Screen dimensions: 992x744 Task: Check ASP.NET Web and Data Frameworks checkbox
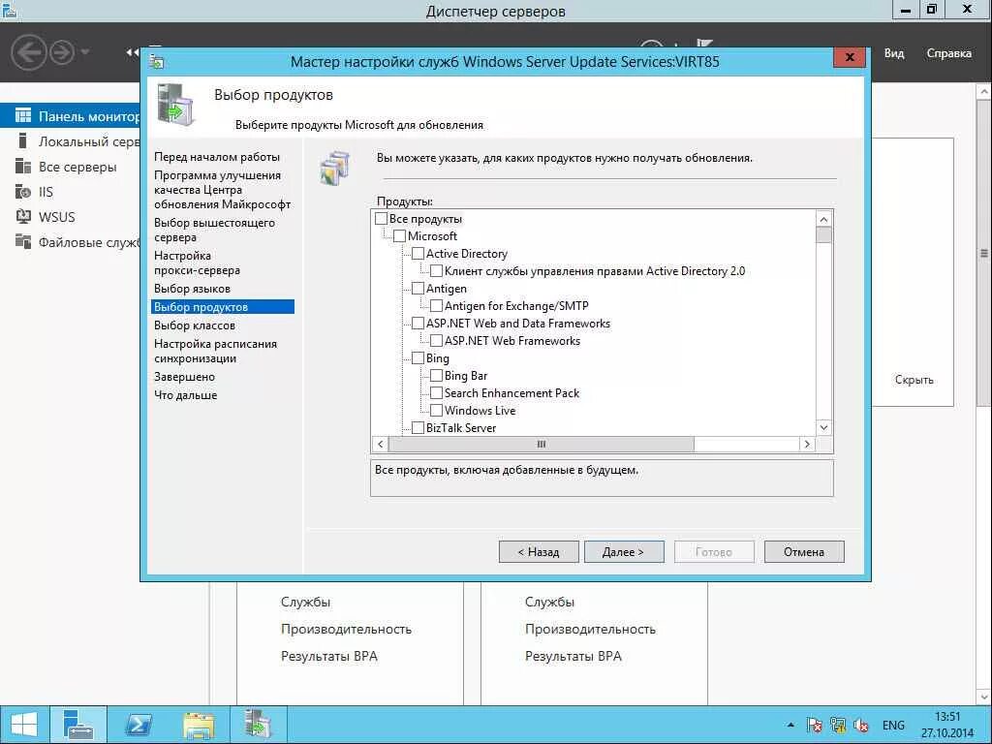click(x=418, y=324)
